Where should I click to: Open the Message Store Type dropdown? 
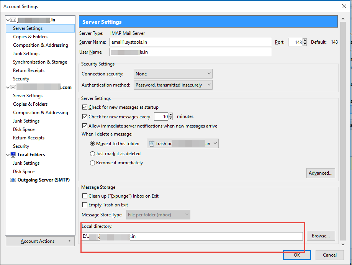158,215
